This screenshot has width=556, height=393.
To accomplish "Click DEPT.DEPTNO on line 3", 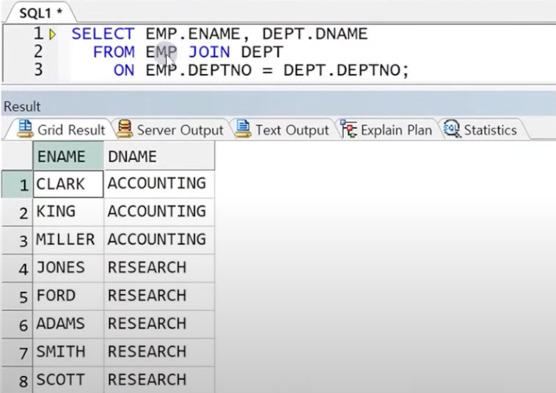I will (342, 70).
